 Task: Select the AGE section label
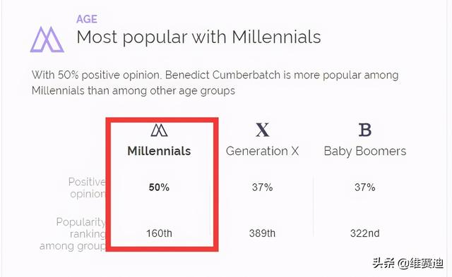[87, 19]
